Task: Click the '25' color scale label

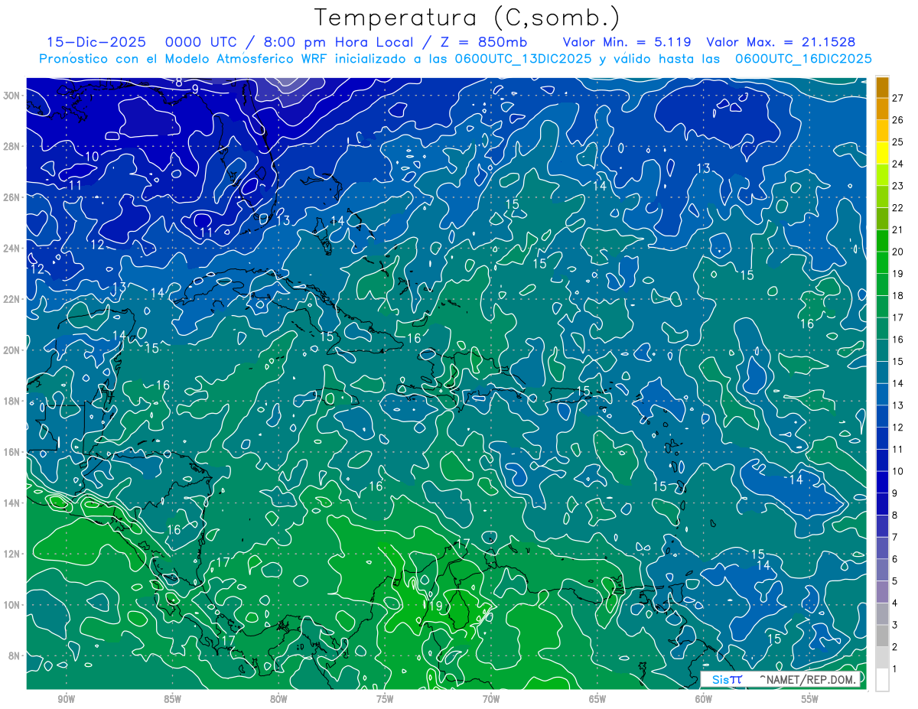Action: click(x=898, y=141)
